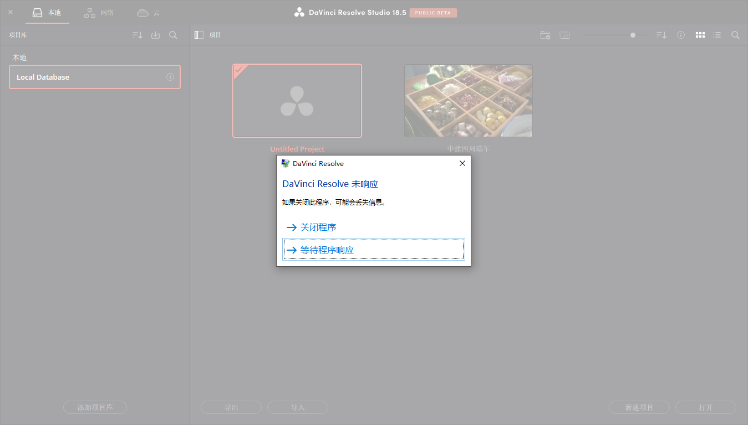Switch to the 网络 (Network) tab

pos(99,12)
